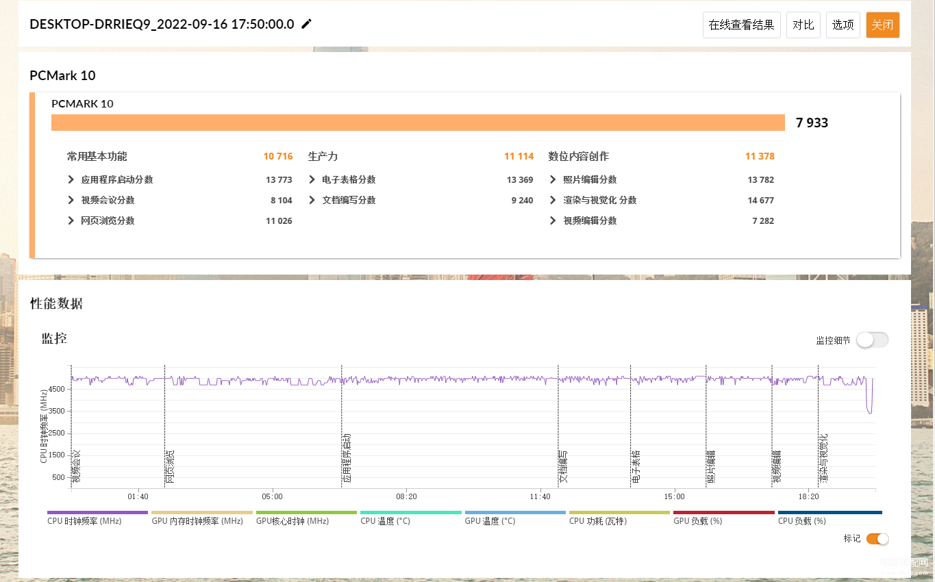Toggle GPU 内存时钟频率 (MHz) legend

click(x=201, y=518)
